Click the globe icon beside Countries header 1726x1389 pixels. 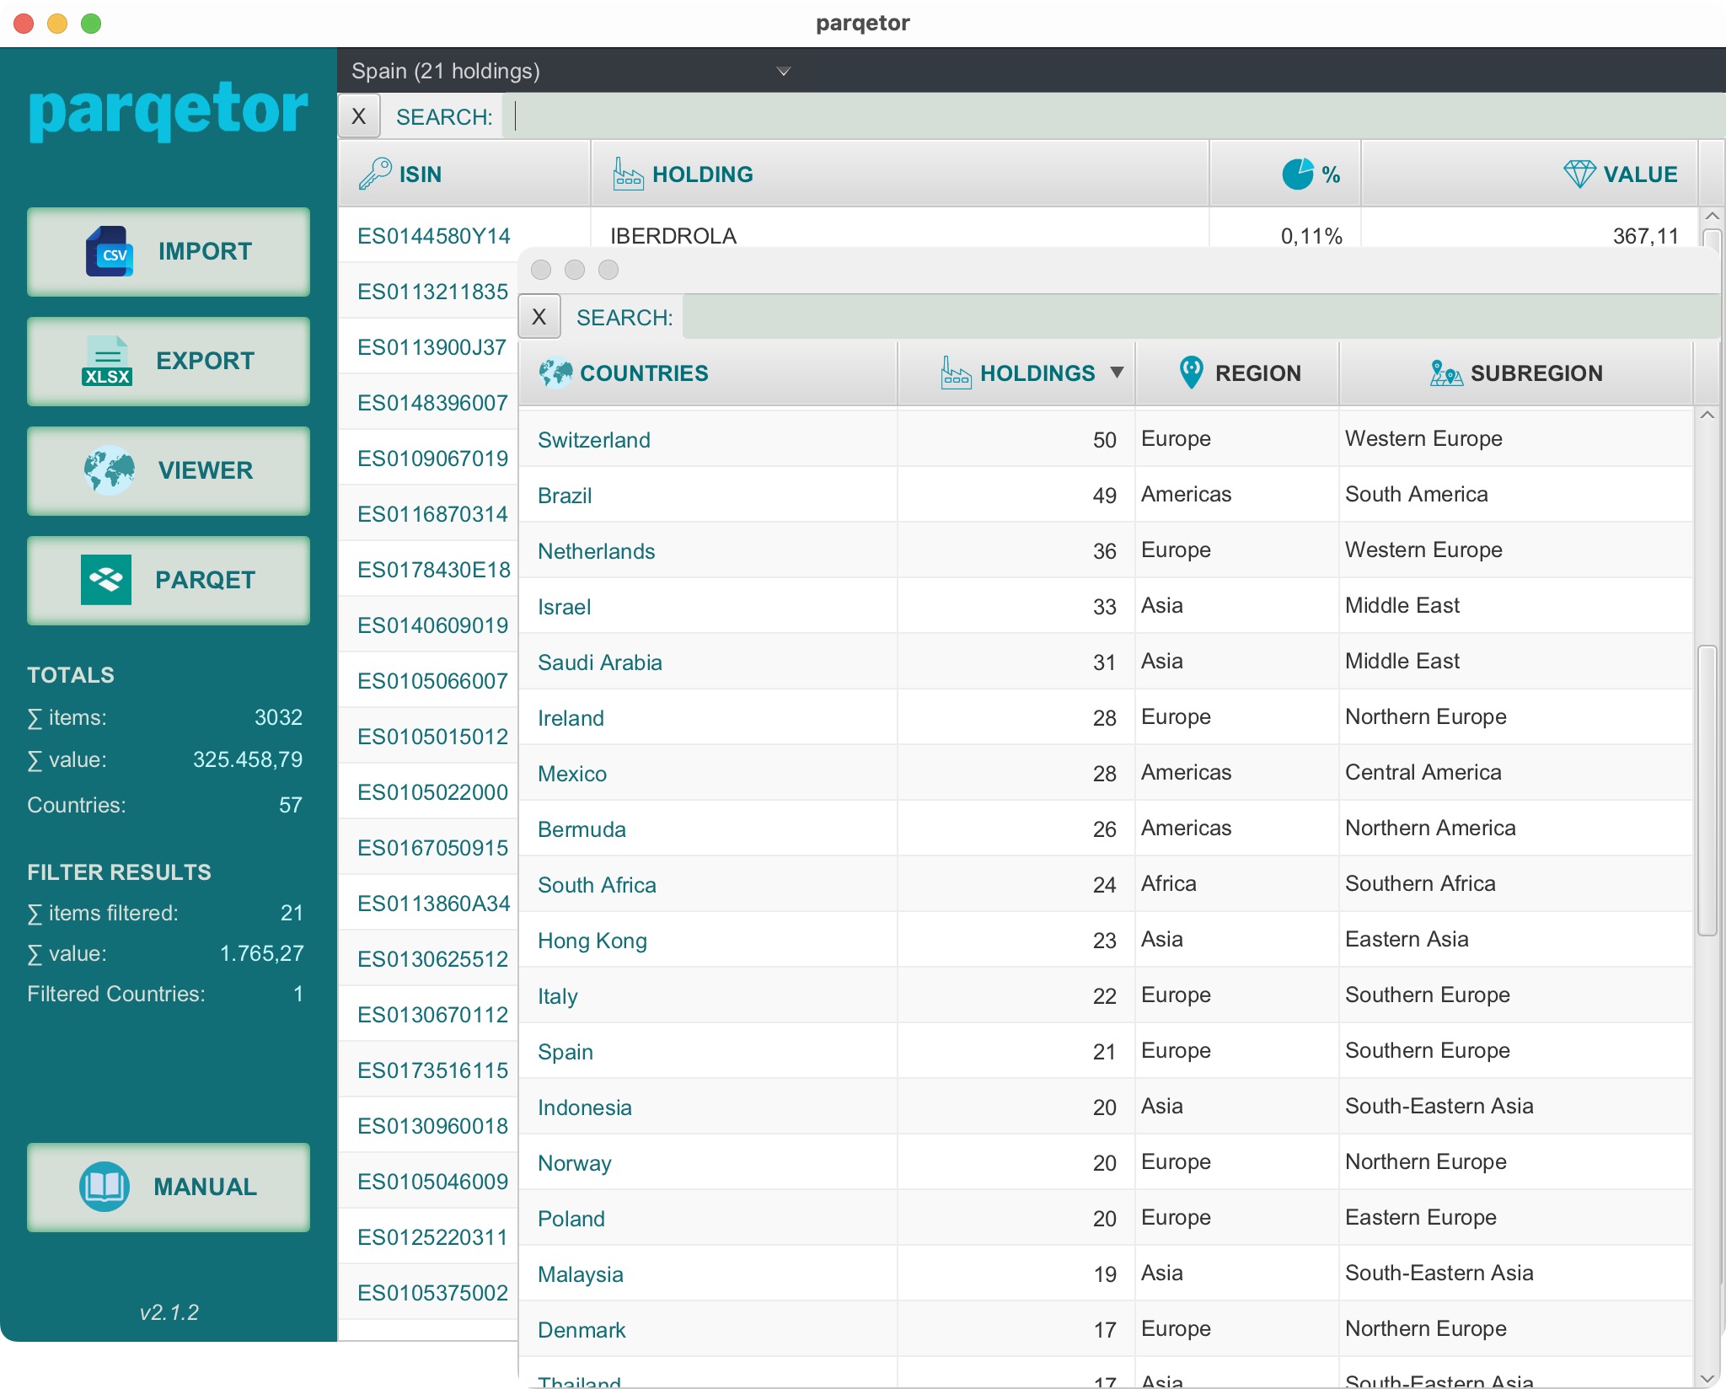pyautogui.click(x=555, y=373)
